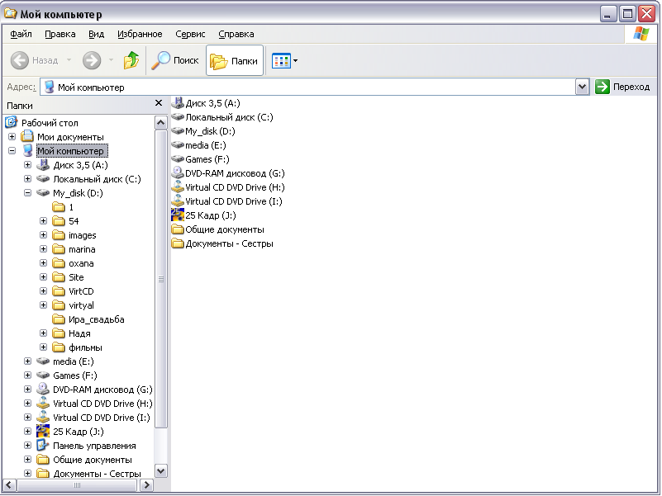This screenshot has width=662, height=496.
Task: Select media (E:) in folder tree
Action: (x=74, y=361)
